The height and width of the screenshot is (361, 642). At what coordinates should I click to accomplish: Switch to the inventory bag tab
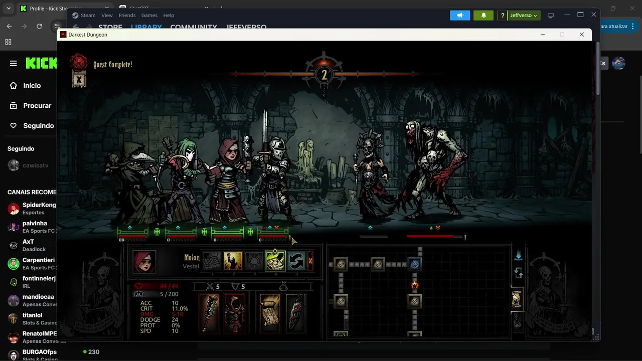tap(516, 321)
